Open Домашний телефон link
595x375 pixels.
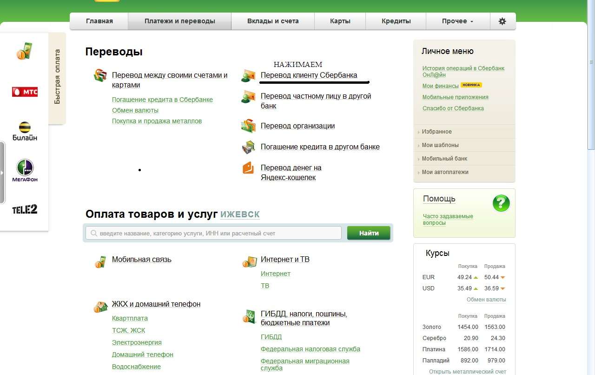pos(143,355)
